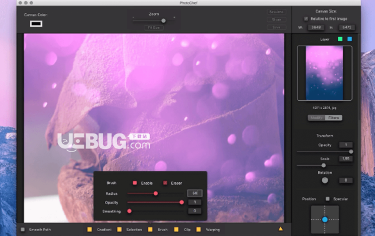
Task: Click the Scale slider handle
Action: [323, 165]
